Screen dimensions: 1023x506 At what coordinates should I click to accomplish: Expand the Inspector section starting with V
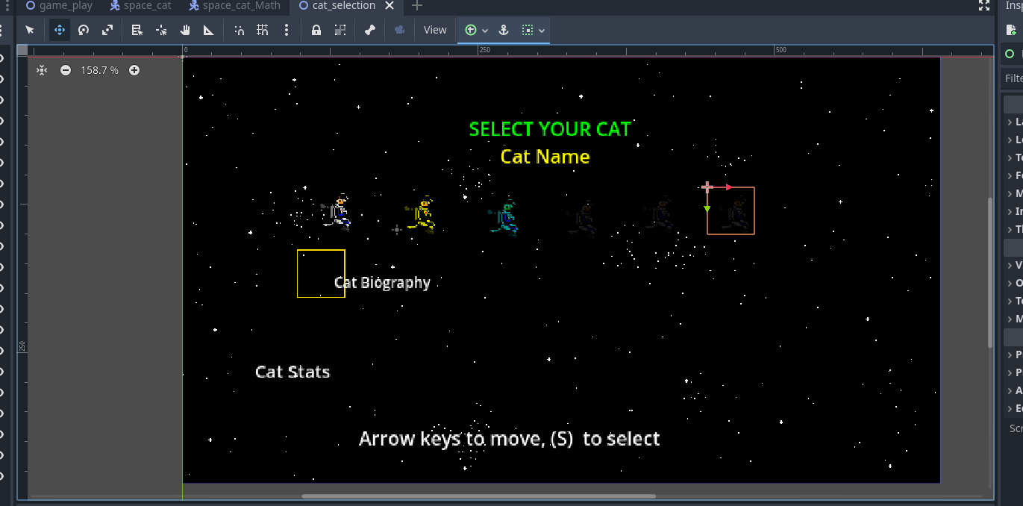1015,265
